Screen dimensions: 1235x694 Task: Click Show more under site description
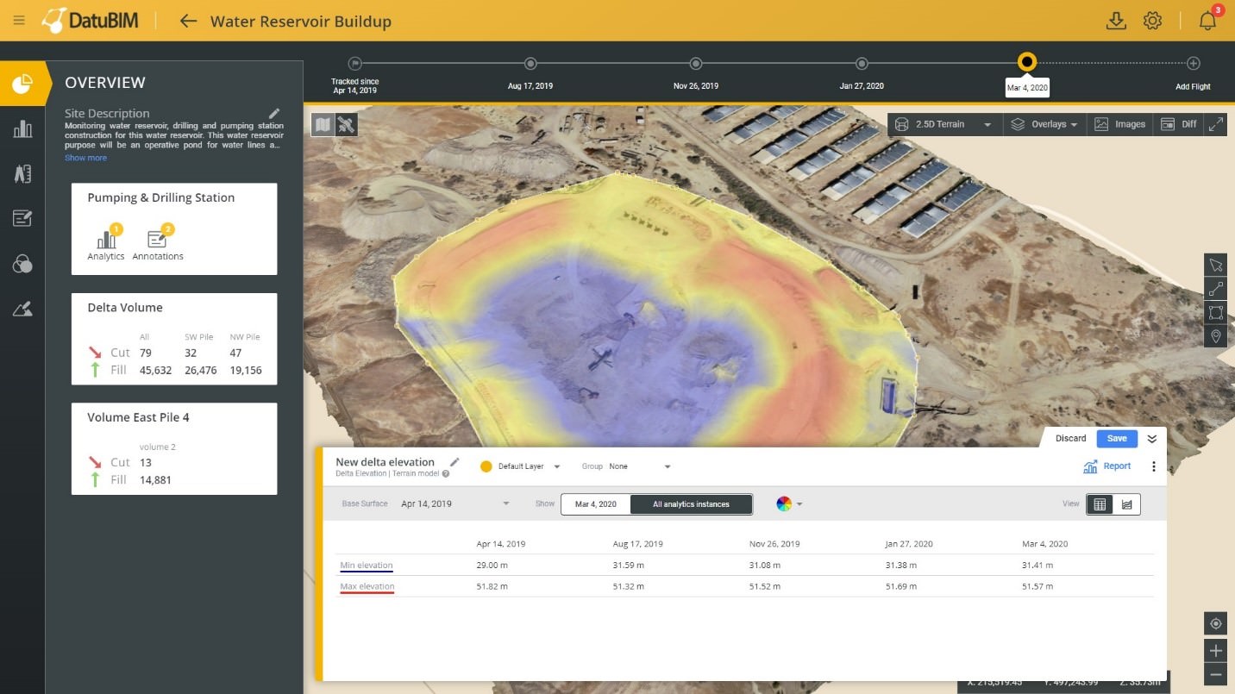(86, 158)
